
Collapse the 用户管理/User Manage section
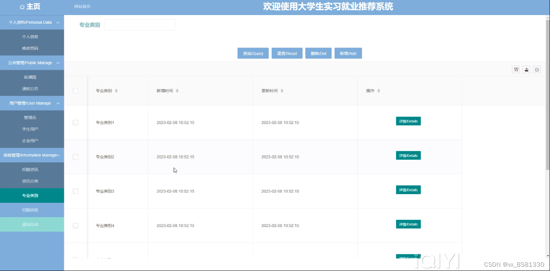(x=32, y=103)
